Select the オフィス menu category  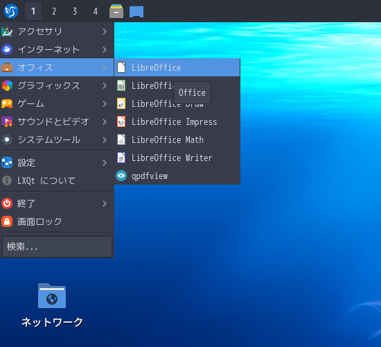[57, 67]
